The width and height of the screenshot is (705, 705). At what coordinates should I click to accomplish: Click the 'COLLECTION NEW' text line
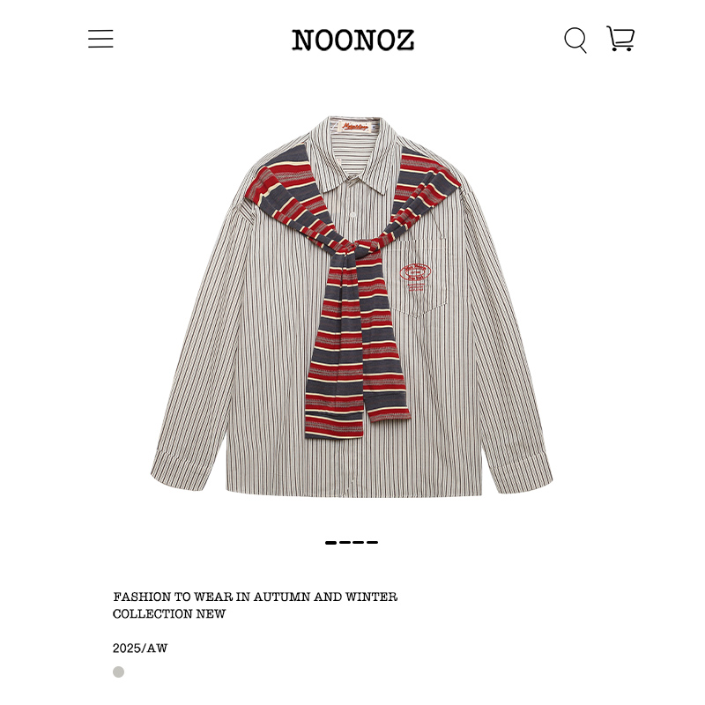coord(168,613)
